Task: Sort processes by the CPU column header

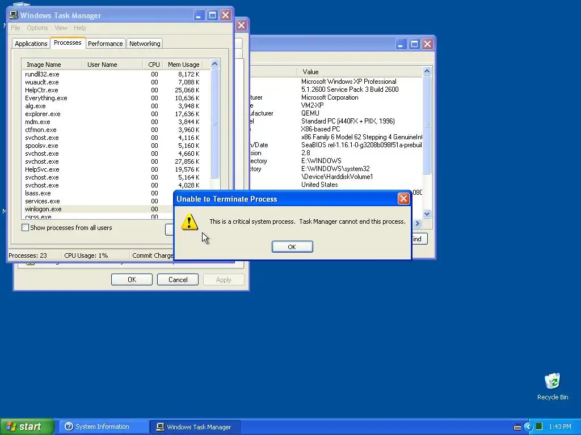Action: click(153, 65)
